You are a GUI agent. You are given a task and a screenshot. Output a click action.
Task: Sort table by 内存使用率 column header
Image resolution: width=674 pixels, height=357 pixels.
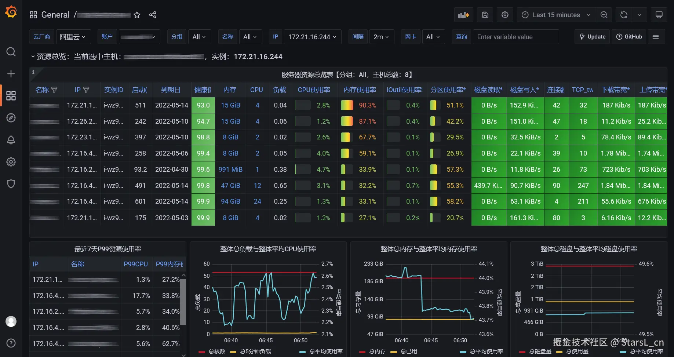360,90
